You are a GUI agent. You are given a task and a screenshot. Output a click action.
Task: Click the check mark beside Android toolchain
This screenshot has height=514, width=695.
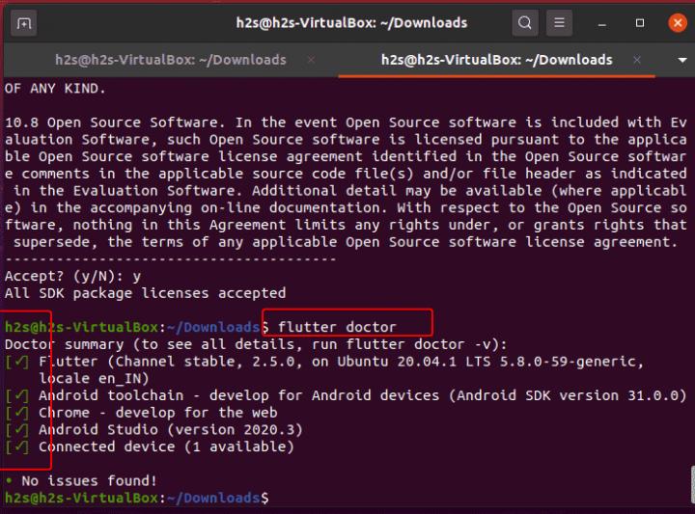click(x=17, y=396)
